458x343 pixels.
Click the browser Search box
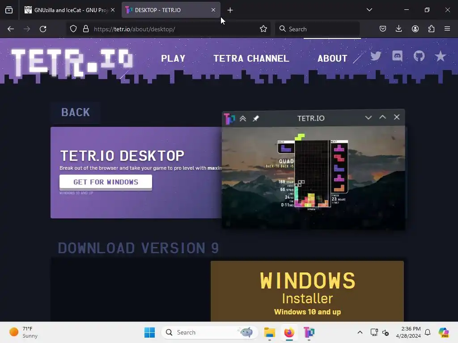click(317, 29)
